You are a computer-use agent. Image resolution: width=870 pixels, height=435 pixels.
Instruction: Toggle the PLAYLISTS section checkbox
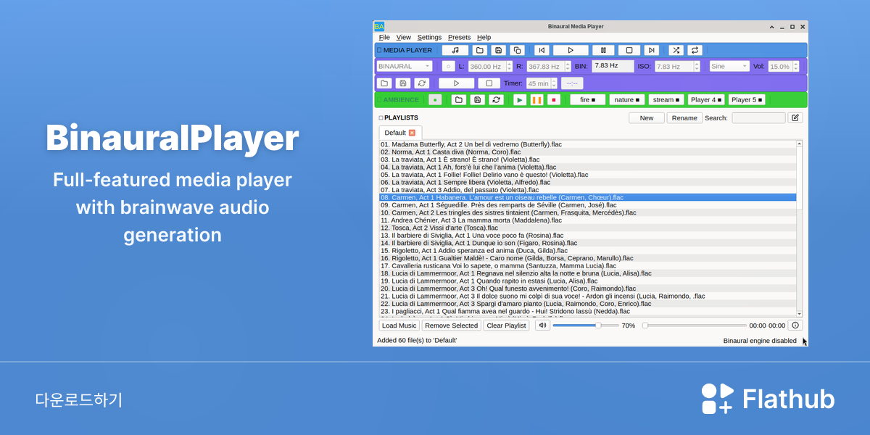coord(381,117)
